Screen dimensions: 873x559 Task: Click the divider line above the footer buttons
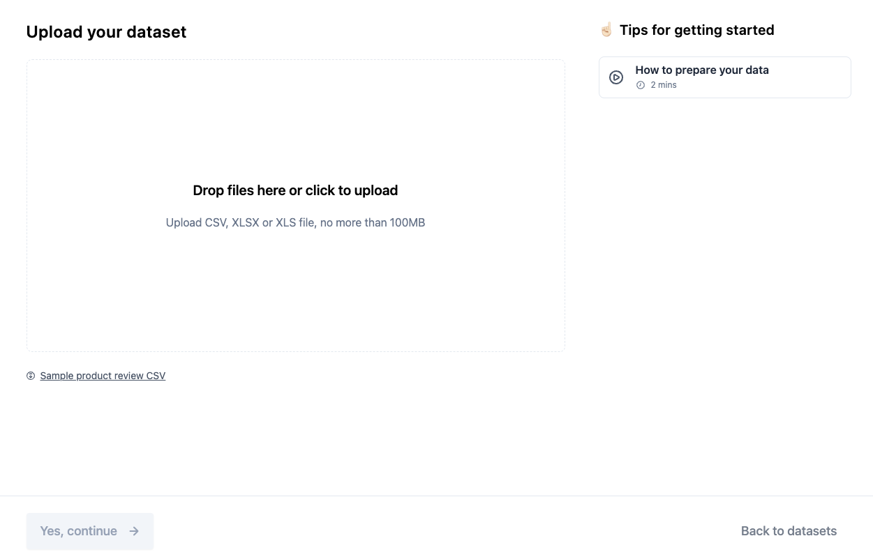pos(436,496)
